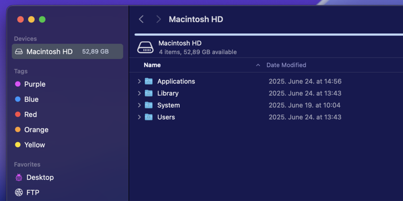Click the disk usage progress bar
This screenshot has height=201, width=403.
click(x=269, y=34)
